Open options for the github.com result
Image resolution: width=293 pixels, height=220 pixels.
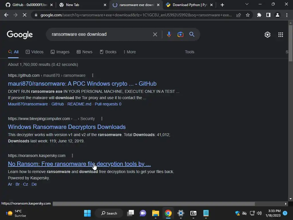[x=93, y=75]
